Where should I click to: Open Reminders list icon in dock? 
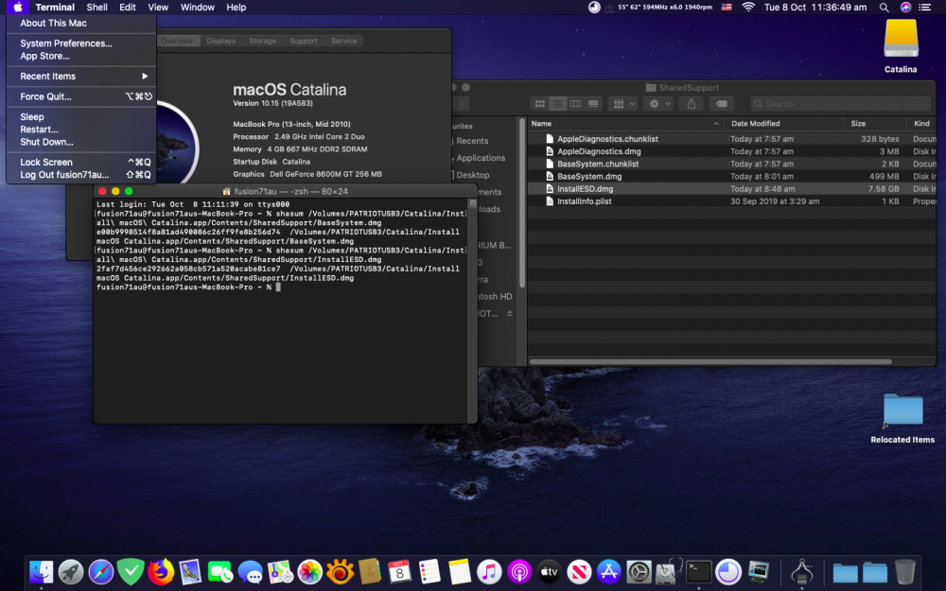pyautogui.click(x=429, y=571)
